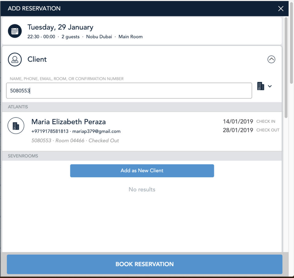Click the Room 04466 Checked Out text

(x=87, y=141)
